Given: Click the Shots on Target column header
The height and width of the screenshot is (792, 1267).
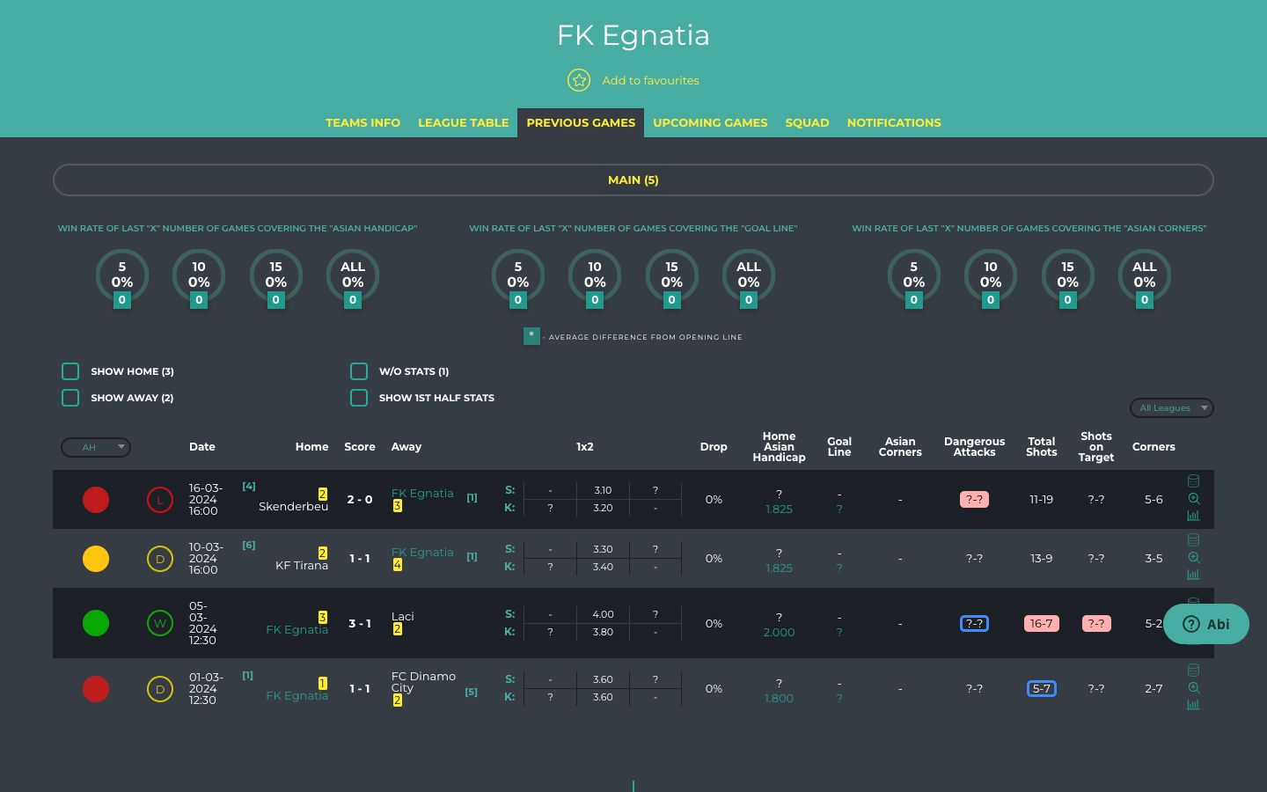Looking at the screenshot, I should click(x=1096, y=447).
